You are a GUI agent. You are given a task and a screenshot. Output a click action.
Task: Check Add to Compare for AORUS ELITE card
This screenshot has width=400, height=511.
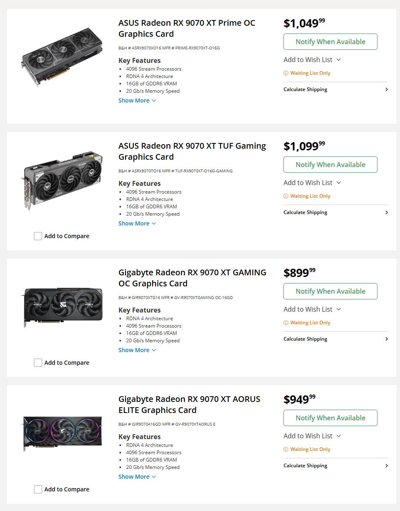pos(38,489)
